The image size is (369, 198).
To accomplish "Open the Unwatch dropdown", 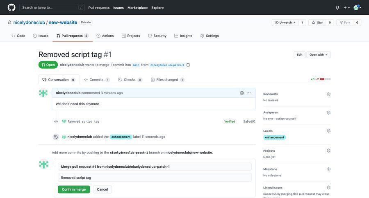I will [285, 22].
